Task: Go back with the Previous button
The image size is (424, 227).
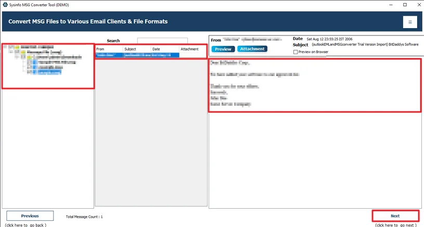Action: pyautogui.click(x=30, y=216)
